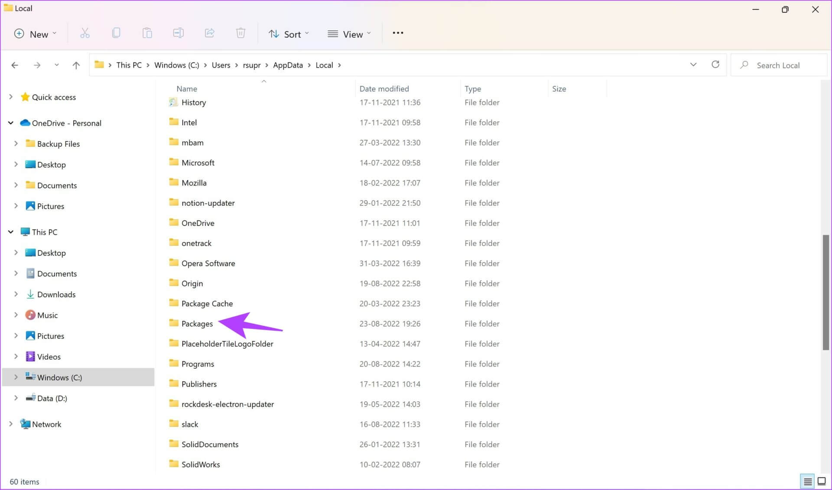Collapse the OneDrive - Personal node
The height and width of the screenshot is (490, 832).
coord(11,123)
